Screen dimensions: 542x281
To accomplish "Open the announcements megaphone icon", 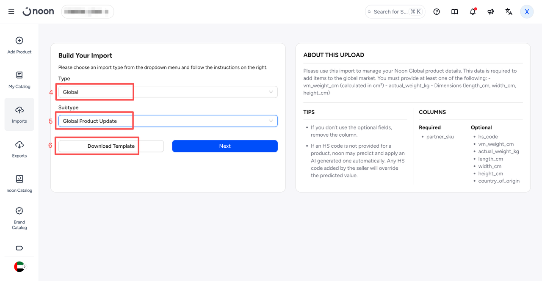I will pyautogui.click(x=491, y=12).
